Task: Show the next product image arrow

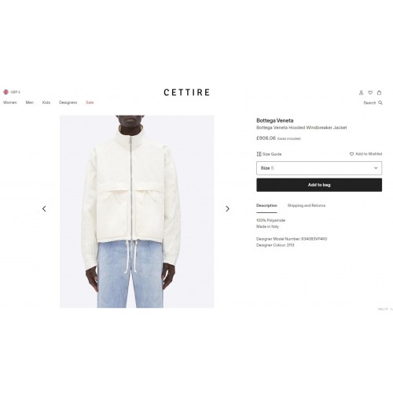Action: pyautogui.click(x=227, y=209)
